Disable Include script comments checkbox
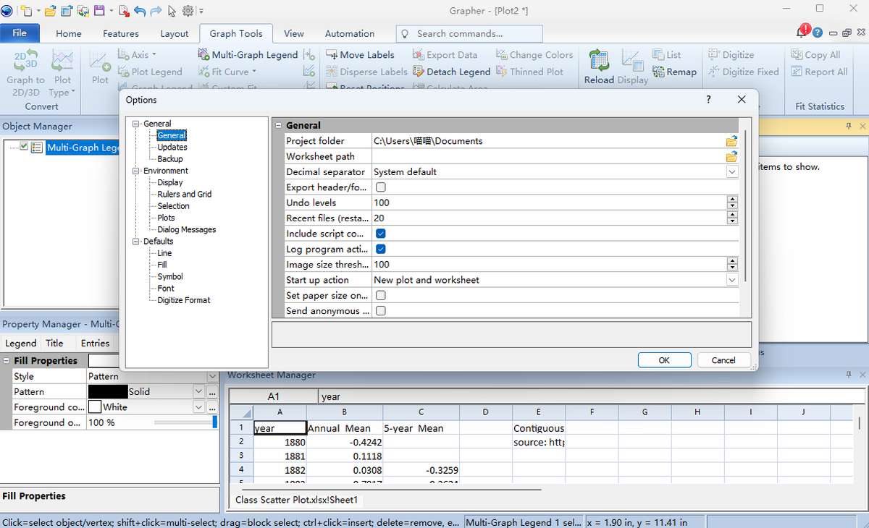The width and height of the screenshot is (869, 528). coord(381,234)
